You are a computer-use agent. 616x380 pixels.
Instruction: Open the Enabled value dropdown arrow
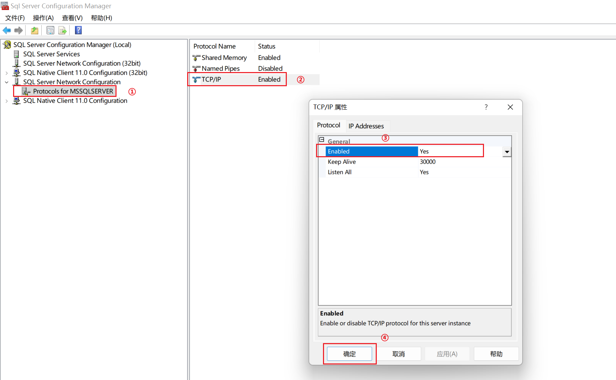click(507, 152)
